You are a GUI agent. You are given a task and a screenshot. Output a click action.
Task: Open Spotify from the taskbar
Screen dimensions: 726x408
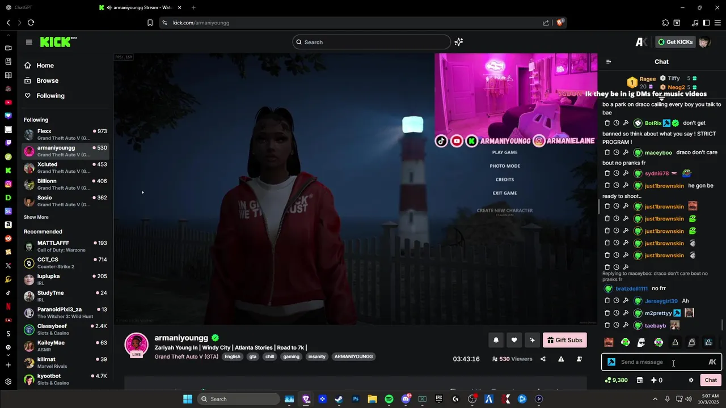(389, 399)
